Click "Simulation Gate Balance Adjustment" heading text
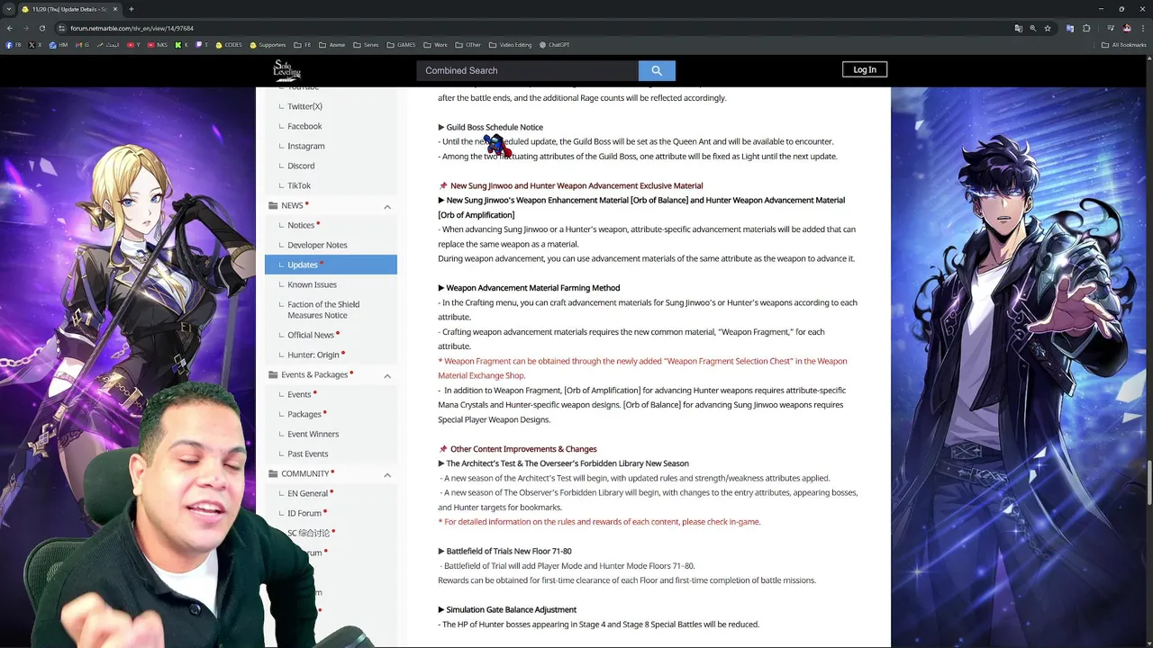Viewport: 1153px width, 648px height. click(511, 609)
